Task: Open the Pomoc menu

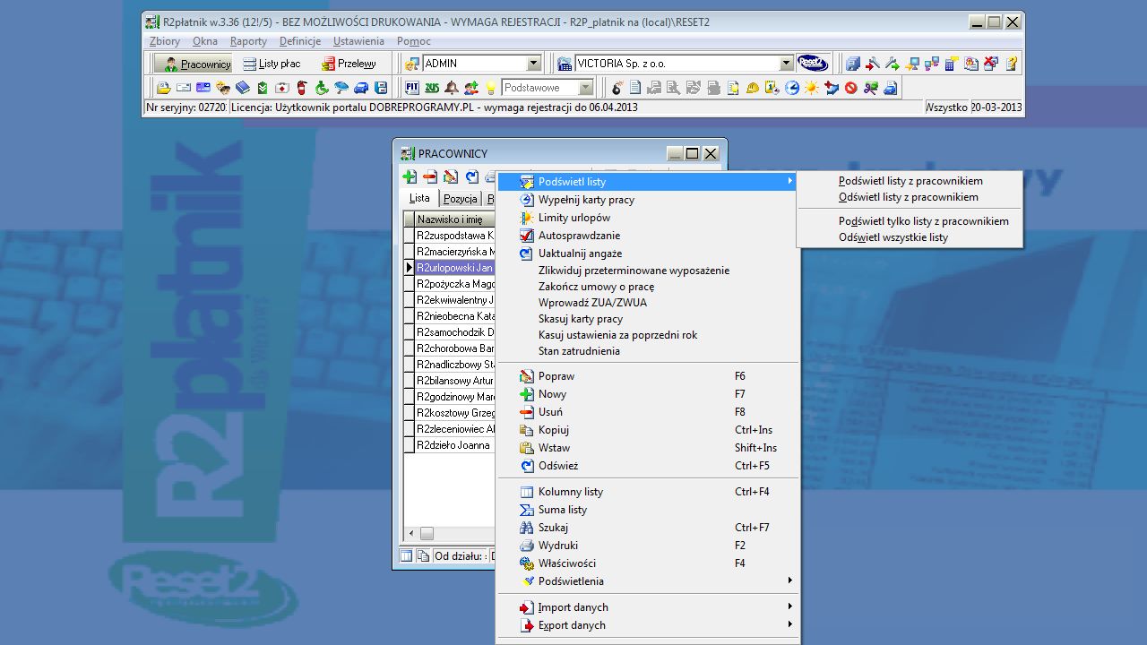Action: pyautogui.click(x=414, y=41)
